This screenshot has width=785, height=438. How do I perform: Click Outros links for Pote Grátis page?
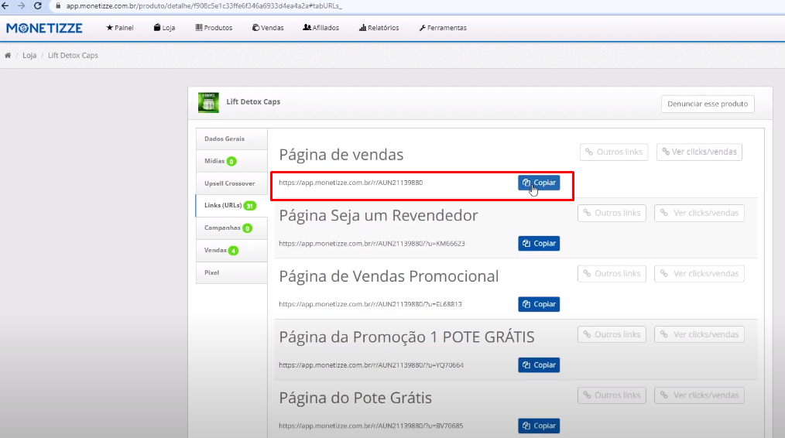pos(612,395)
